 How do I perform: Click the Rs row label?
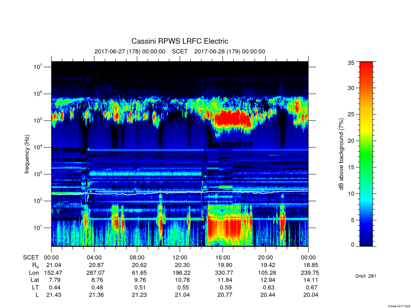click(x=35, y=265)
